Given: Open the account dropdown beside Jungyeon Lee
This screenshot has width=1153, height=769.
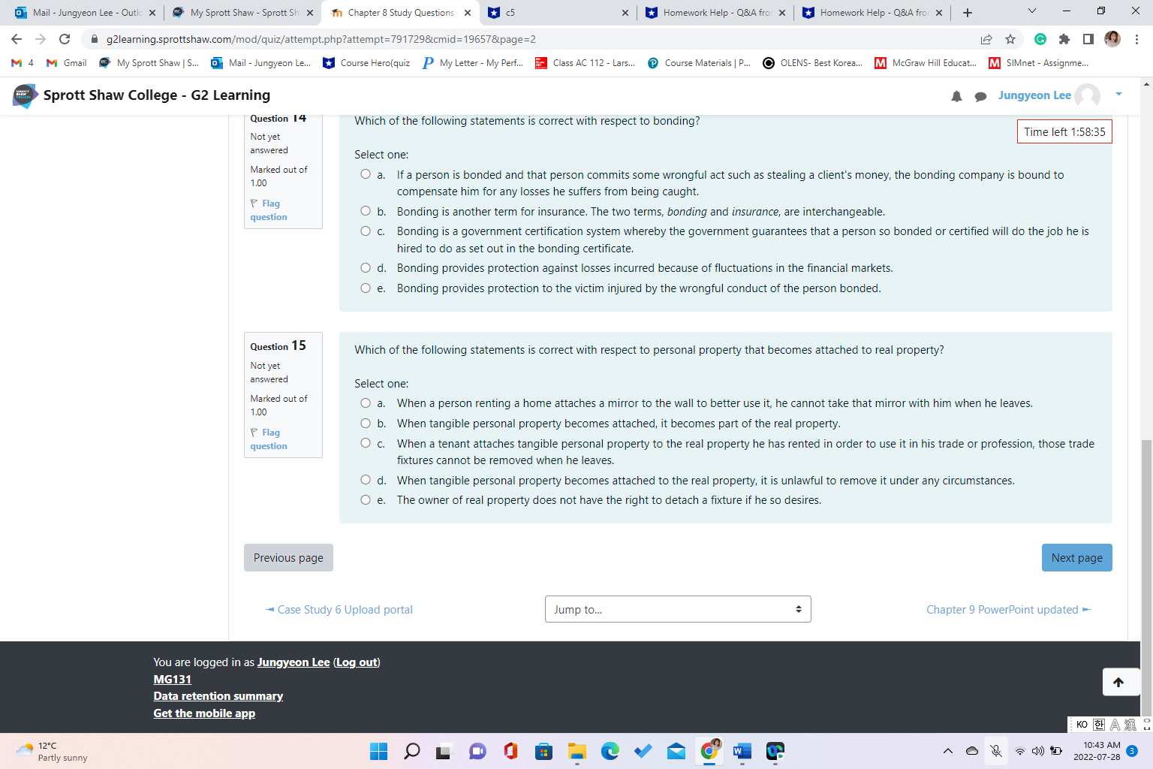Looking at the screenshot, I should (1118, 95).
